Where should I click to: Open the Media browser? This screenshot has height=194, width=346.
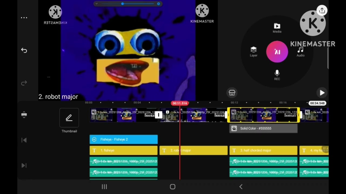coord(277,28)
